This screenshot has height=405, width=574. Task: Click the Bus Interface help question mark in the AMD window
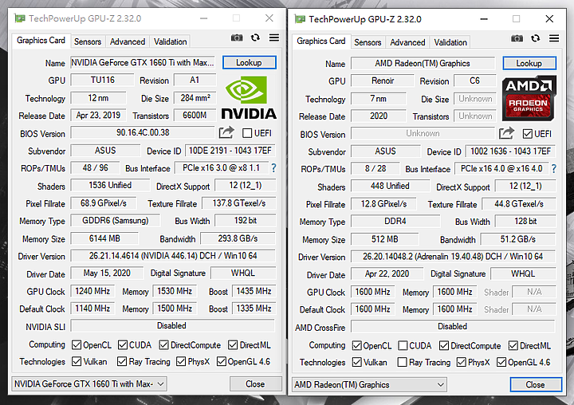pos(553,169)
